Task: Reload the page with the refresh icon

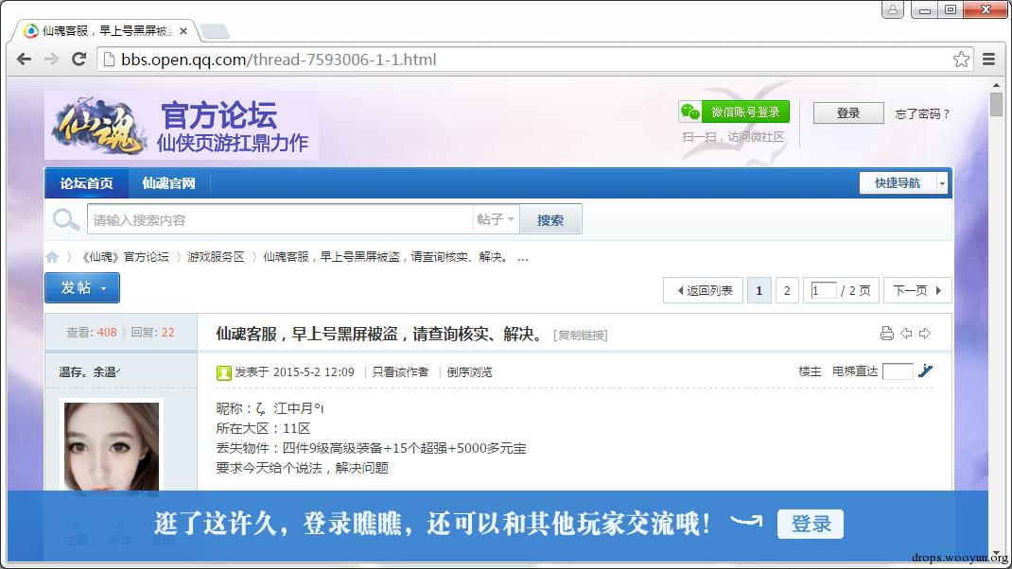Action: pyautogui.click(x=79, y=60)
